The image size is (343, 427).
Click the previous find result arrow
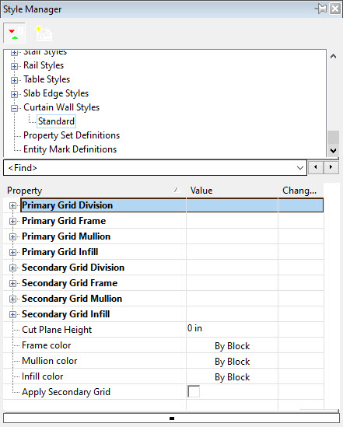pos(316,167)
